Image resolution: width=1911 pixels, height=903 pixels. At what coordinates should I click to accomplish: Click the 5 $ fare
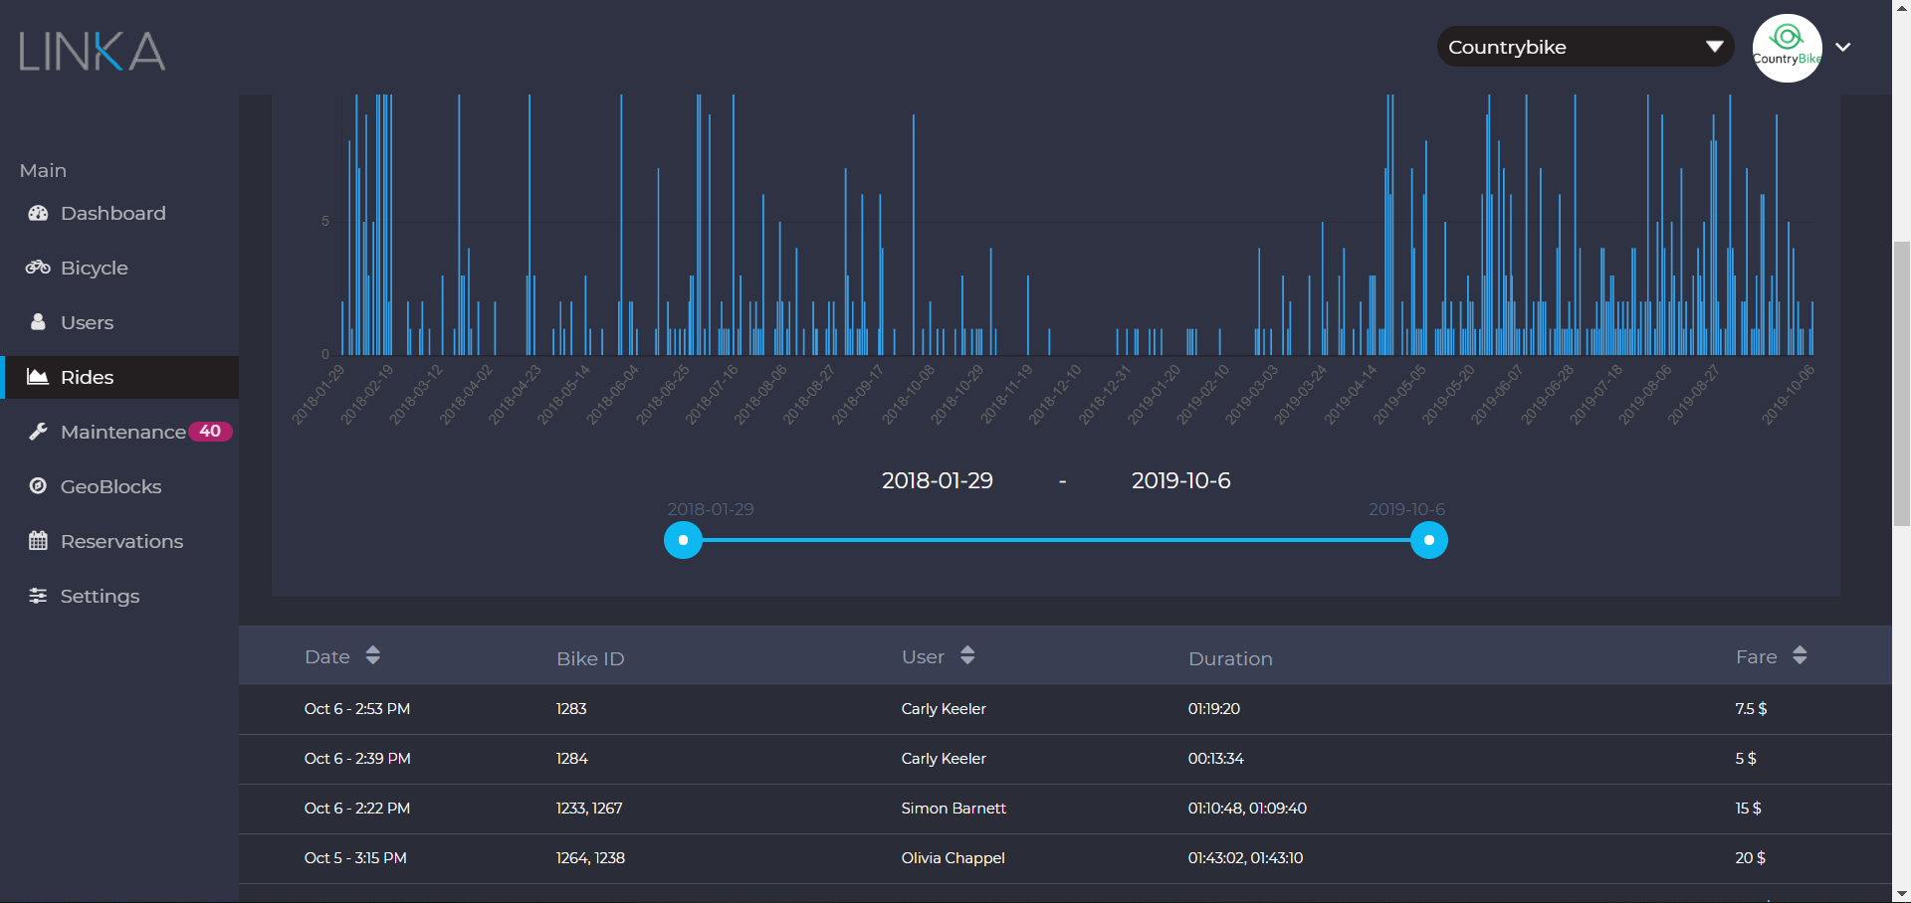(1746, 759)
